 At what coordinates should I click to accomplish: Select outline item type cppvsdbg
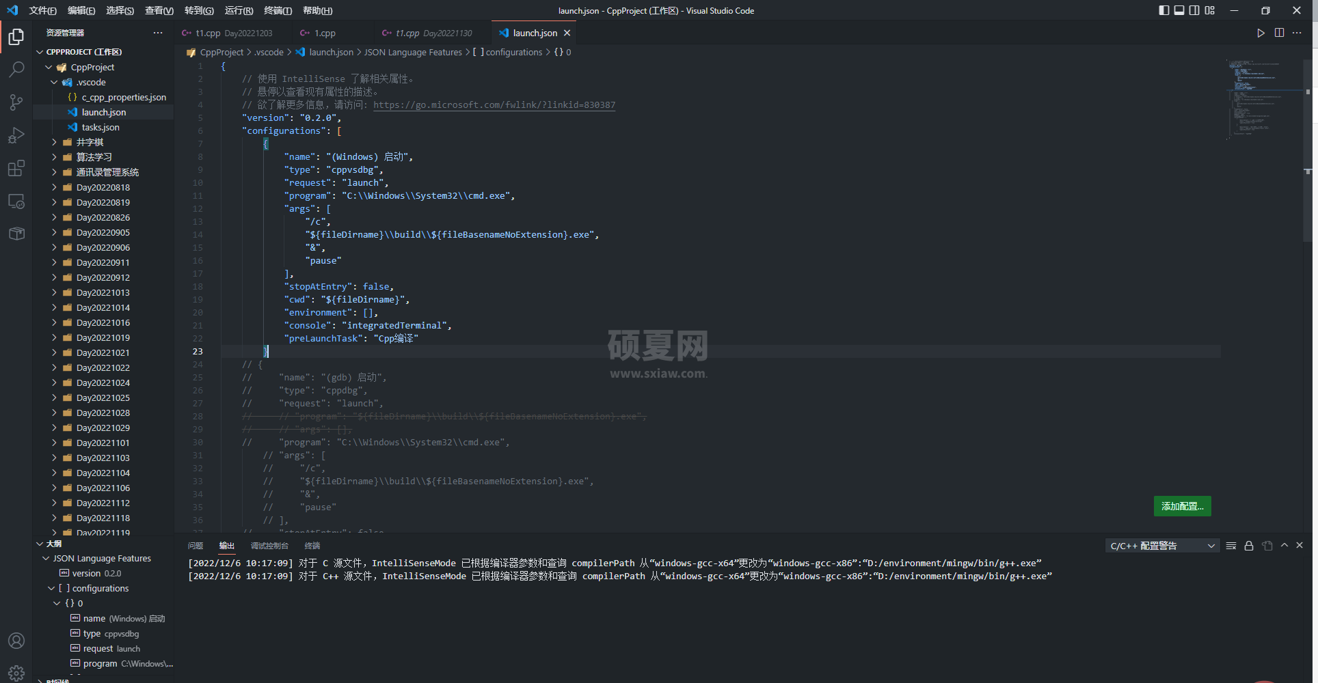pos(103,633)
